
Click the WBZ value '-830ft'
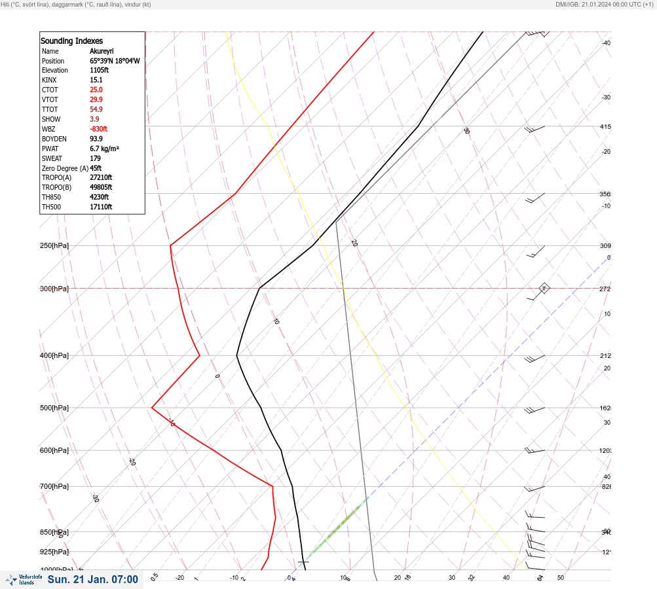(x=98, y=129)
